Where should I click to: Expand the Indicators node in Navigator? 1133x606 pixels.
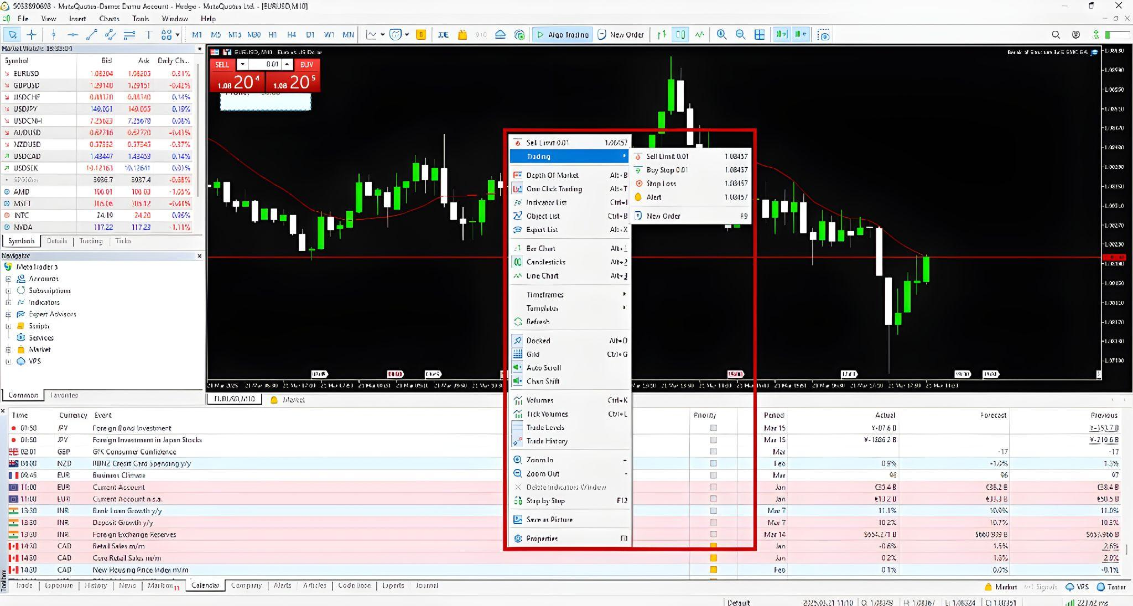pos(8,302)
